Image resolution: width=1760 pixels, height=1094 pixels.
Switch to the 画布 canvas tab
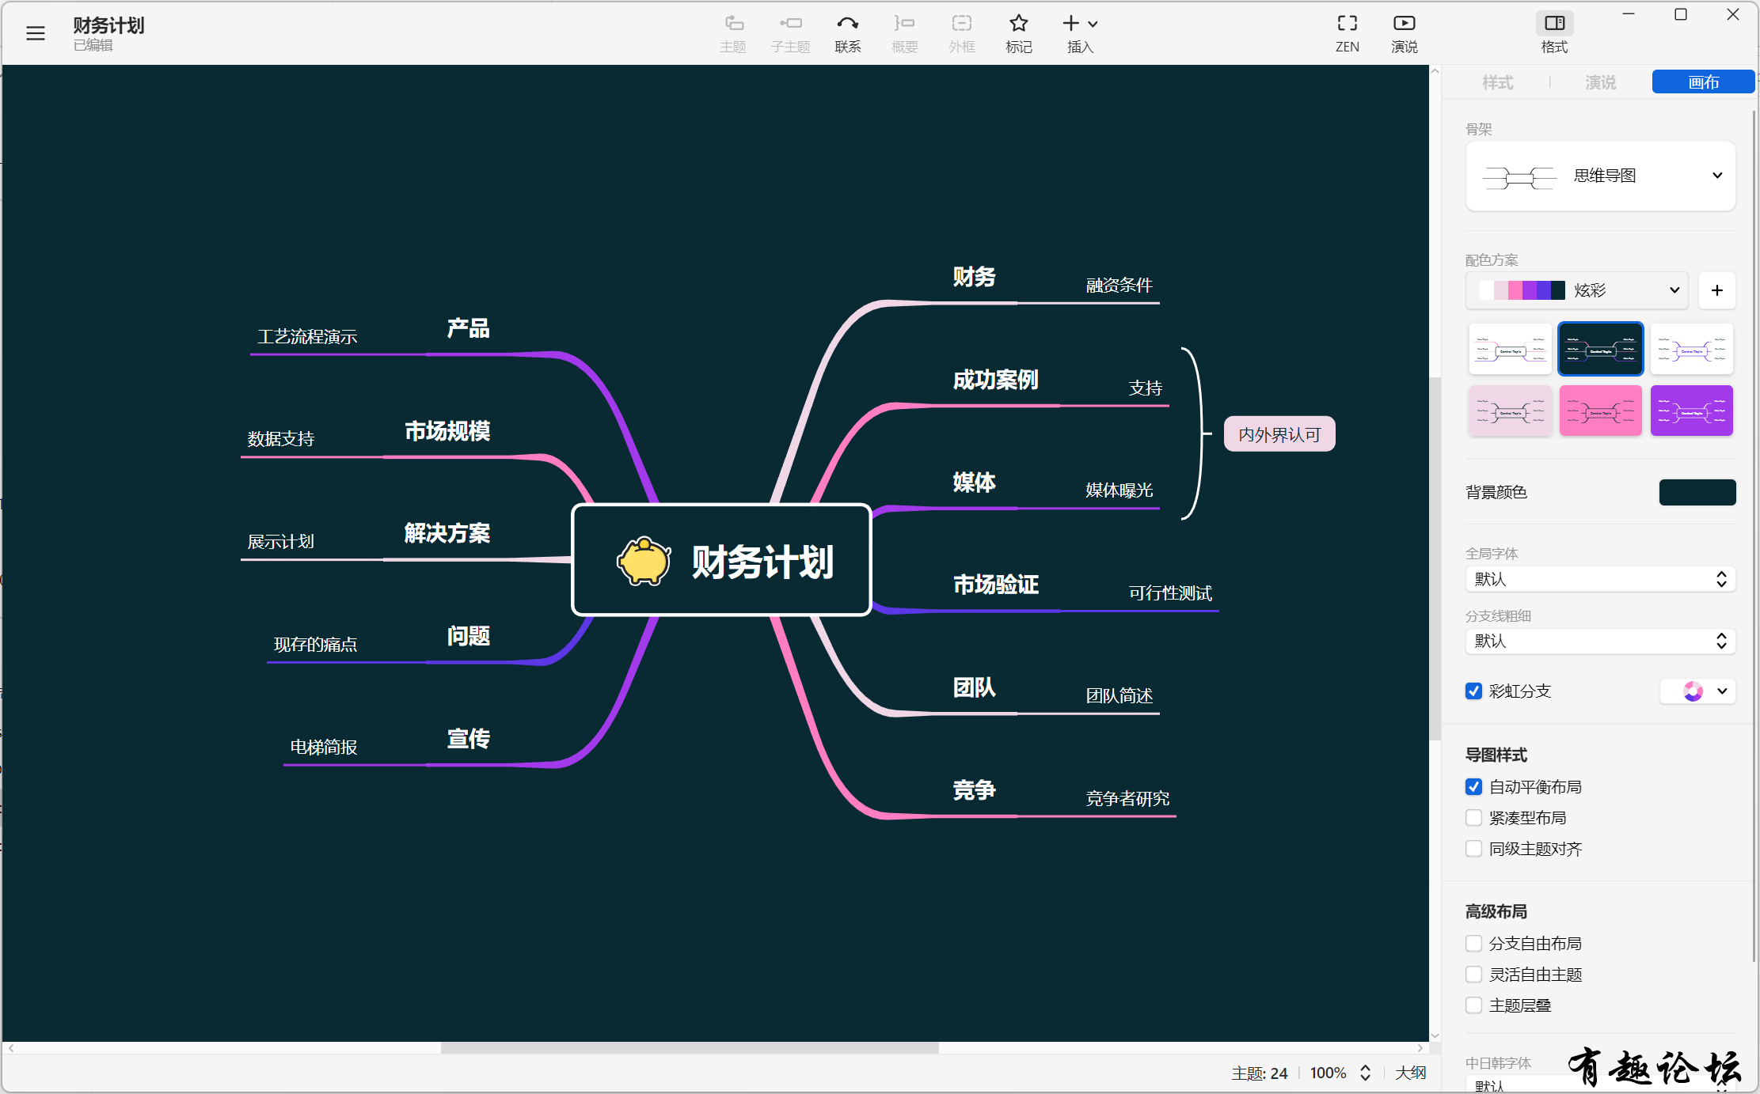(x=1703, y=82)
